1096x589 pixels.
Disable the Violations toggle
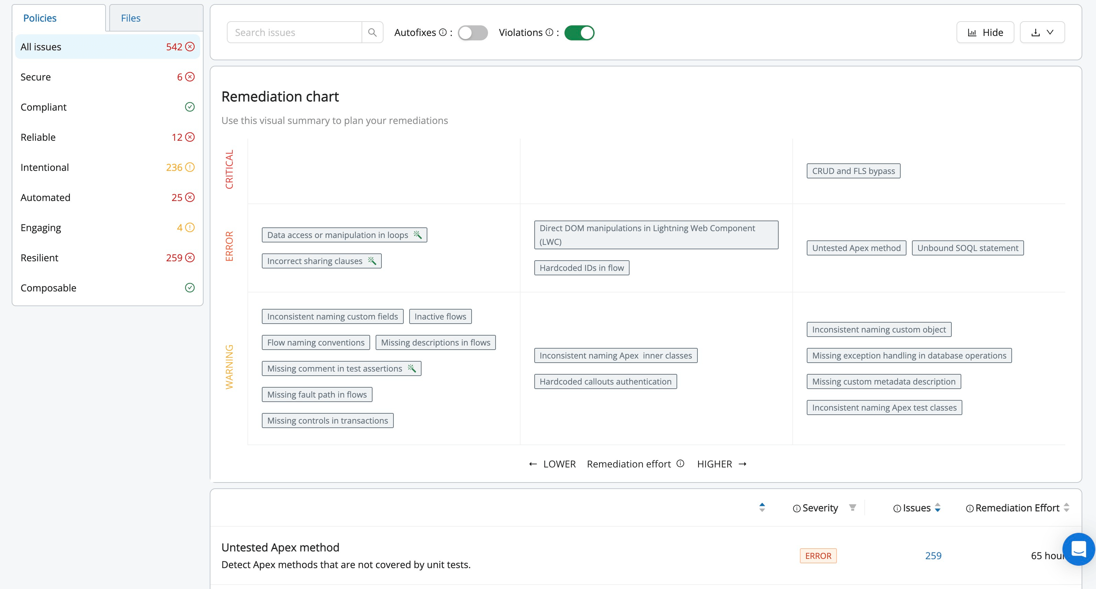pyautogui.click(x=579, y=33)
